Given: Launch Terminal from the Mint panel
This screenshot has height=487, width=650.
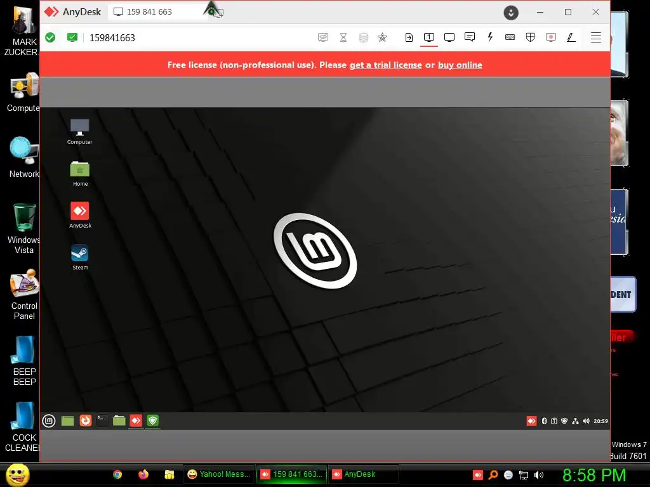Looking at the screenshot, I should 102,421.
